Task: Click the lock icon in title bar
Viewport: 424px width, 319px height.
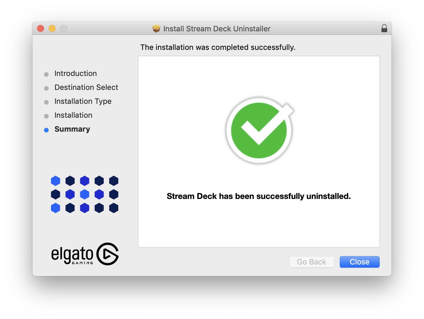Action: (384, 28)
